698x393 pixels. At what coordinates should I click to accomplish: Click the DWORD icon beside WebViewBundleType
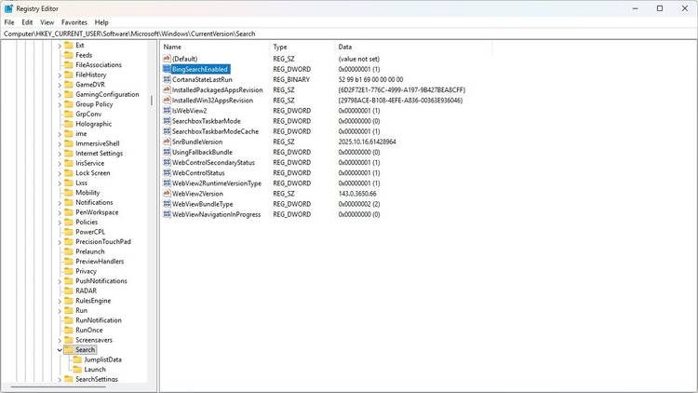click(x=167, y=204)
